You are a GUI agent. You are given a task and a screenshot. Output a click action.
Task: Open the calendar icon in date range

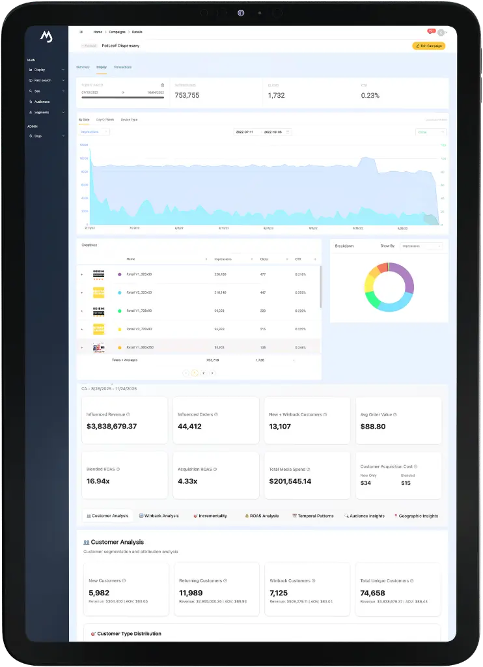coord(288,132)
